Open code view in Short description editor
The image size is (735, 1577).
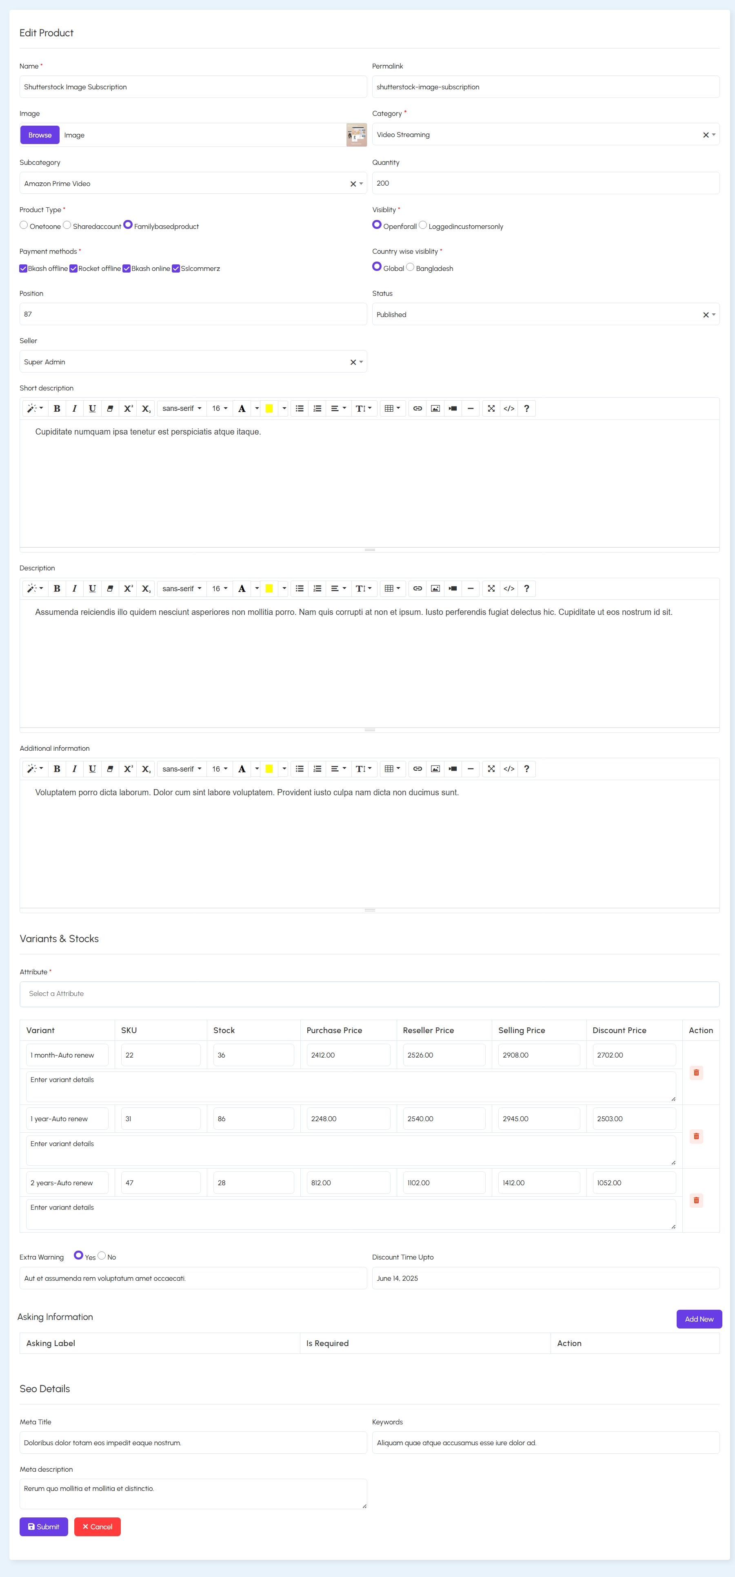pos(509,408)
